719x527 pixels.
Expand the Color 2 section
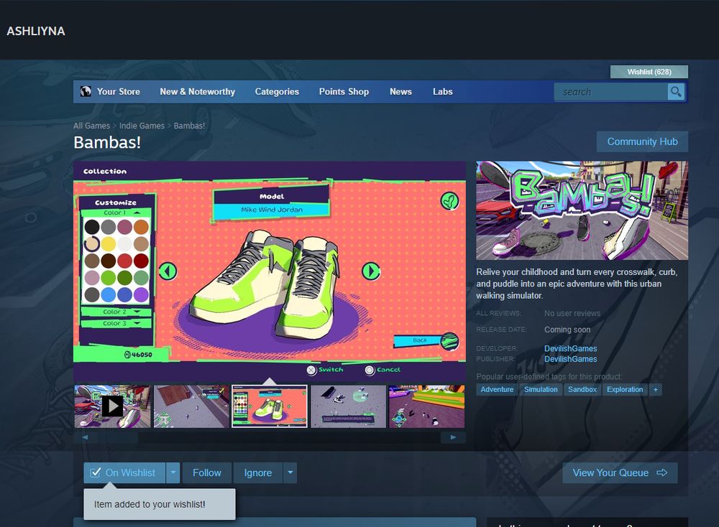116,312
